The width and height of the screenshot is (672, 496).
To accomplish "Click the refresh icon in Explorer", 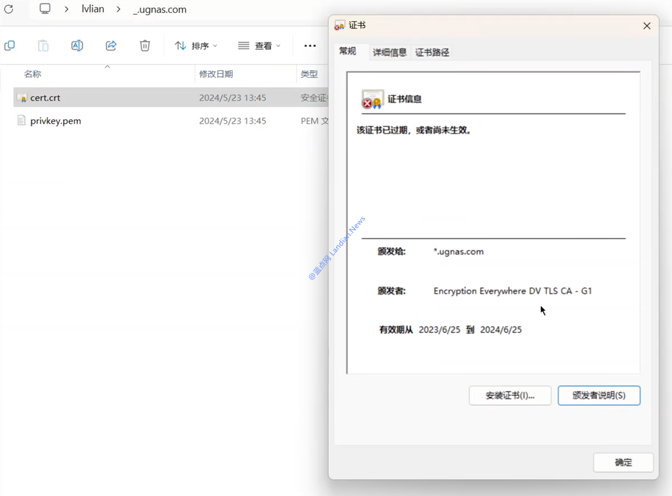I will click(x=8, y=9).
